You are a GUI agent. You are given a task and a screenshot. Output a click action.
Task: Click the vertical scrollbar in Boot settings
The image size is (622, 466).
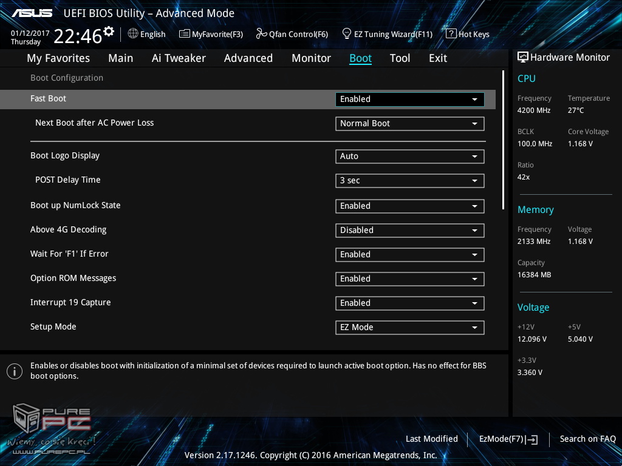[x=504, y=140]
